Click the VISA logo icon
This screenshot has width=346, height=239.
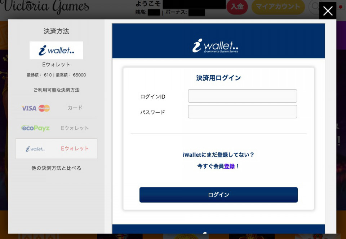[29, 108]
